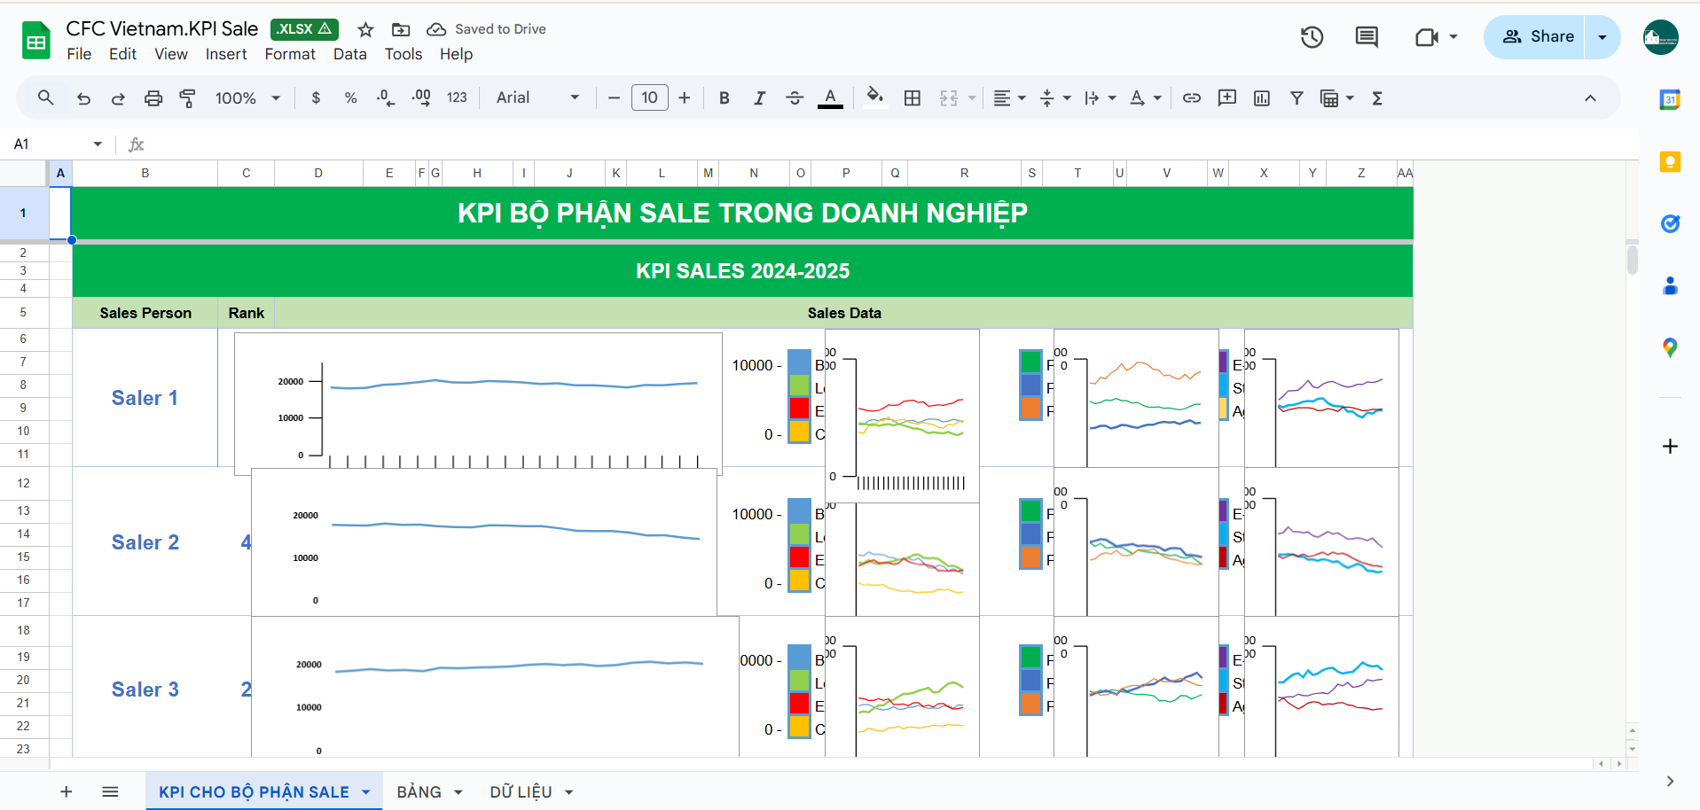
Task: Open Contacts side panel
Action: coord(1670,285)
